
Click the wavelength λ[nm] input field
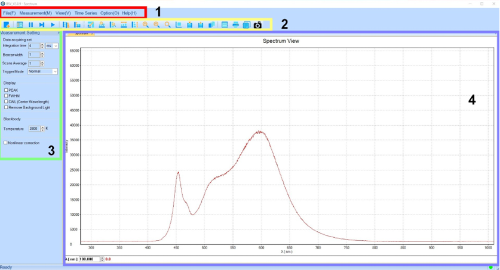pyautogui.click(x=88, y=259)
